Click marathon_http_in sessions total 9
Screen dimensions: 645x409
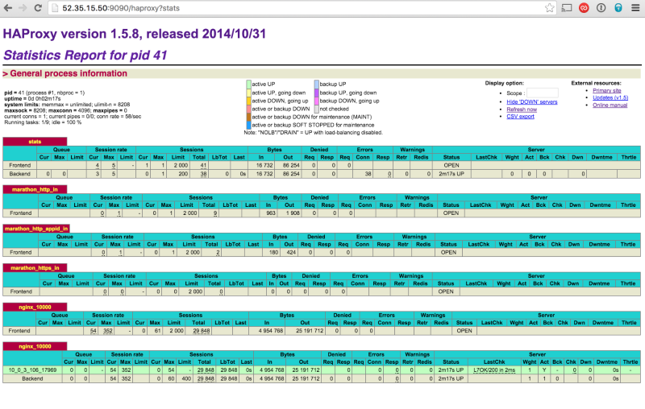(215, 213)
